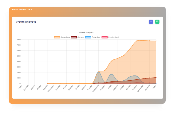Toggle the Subscribed dataset legend label

96,37
